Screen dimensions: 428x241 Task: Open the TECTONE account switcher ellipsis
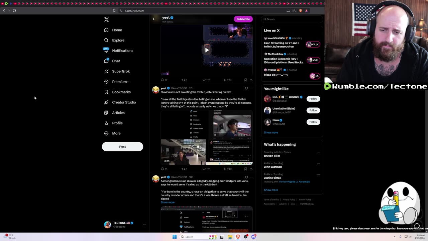point(144,225)
